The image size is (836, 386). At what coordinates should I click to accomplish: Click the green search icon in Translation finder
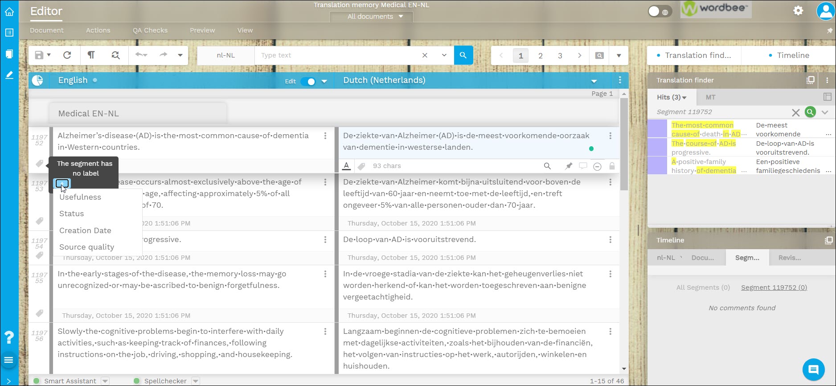point(810,112)
